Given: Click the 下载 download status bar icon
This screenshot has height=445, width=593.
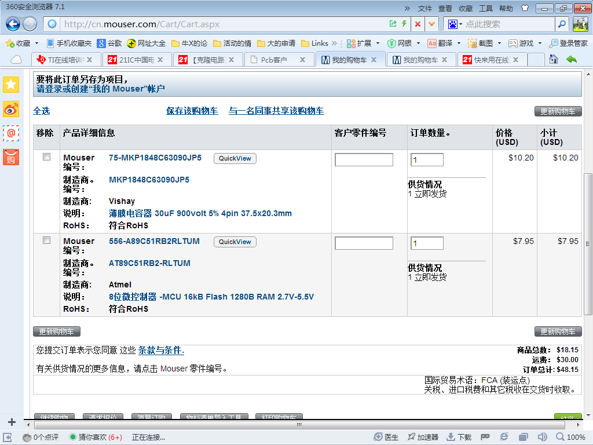Looking at the screenshot, I should pyautogui.click(x=459, y=437).
